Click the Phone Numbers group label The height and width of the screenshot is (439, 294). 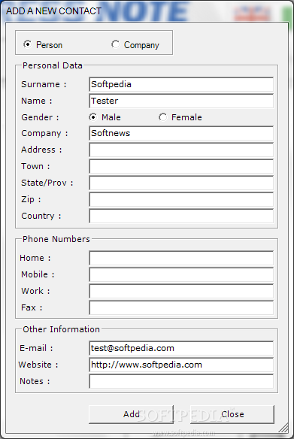tap(56, 239)
